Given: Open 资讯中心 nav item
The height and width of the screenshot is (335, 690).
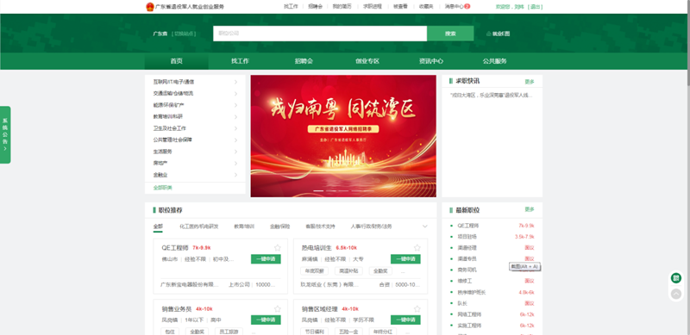Looking at the screenshot, I should 430,61.
